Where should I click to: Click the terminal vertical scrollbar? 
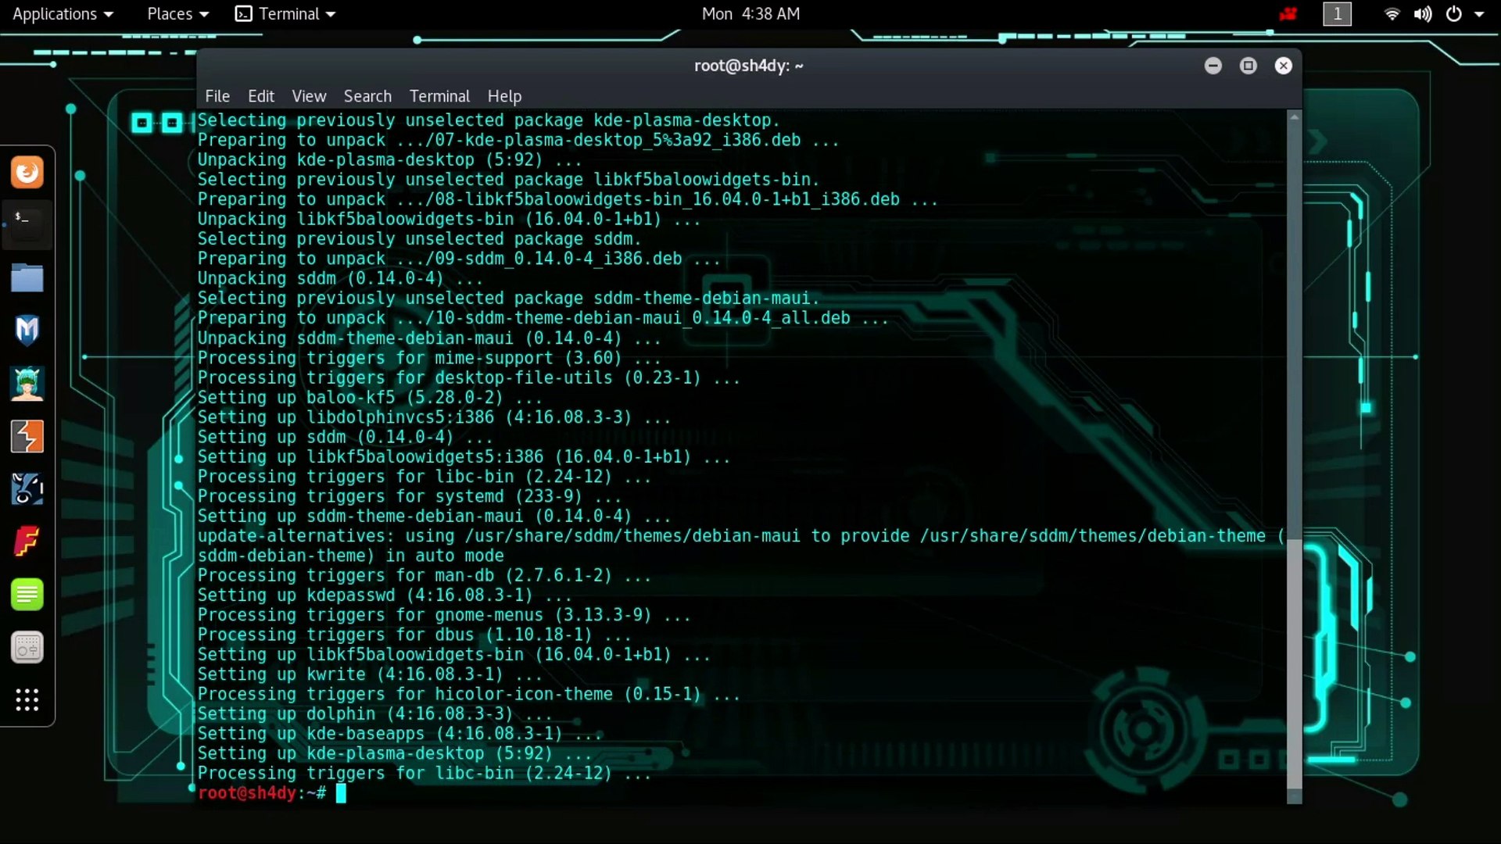coord(1294,663)
